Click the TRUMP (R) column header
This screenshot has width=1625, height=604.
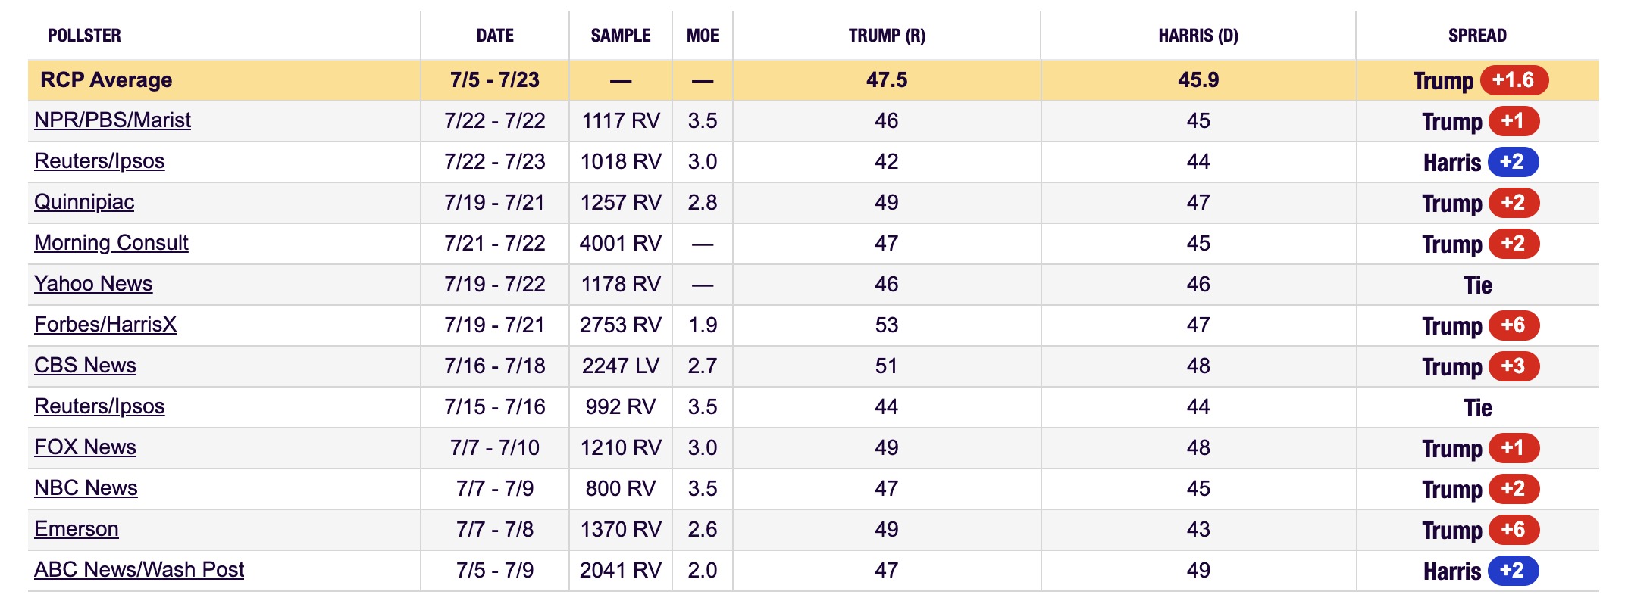887,36
